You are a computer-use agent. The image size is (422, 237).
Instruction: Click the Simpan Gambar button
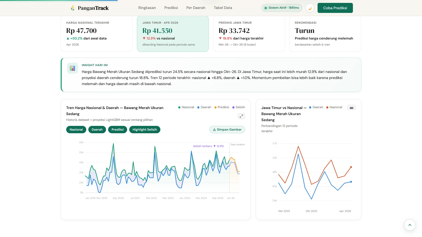227,130
